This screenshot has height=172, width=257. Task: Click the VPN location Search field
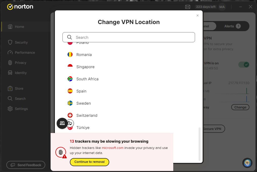pyautogui.click(x=129, y=37)
